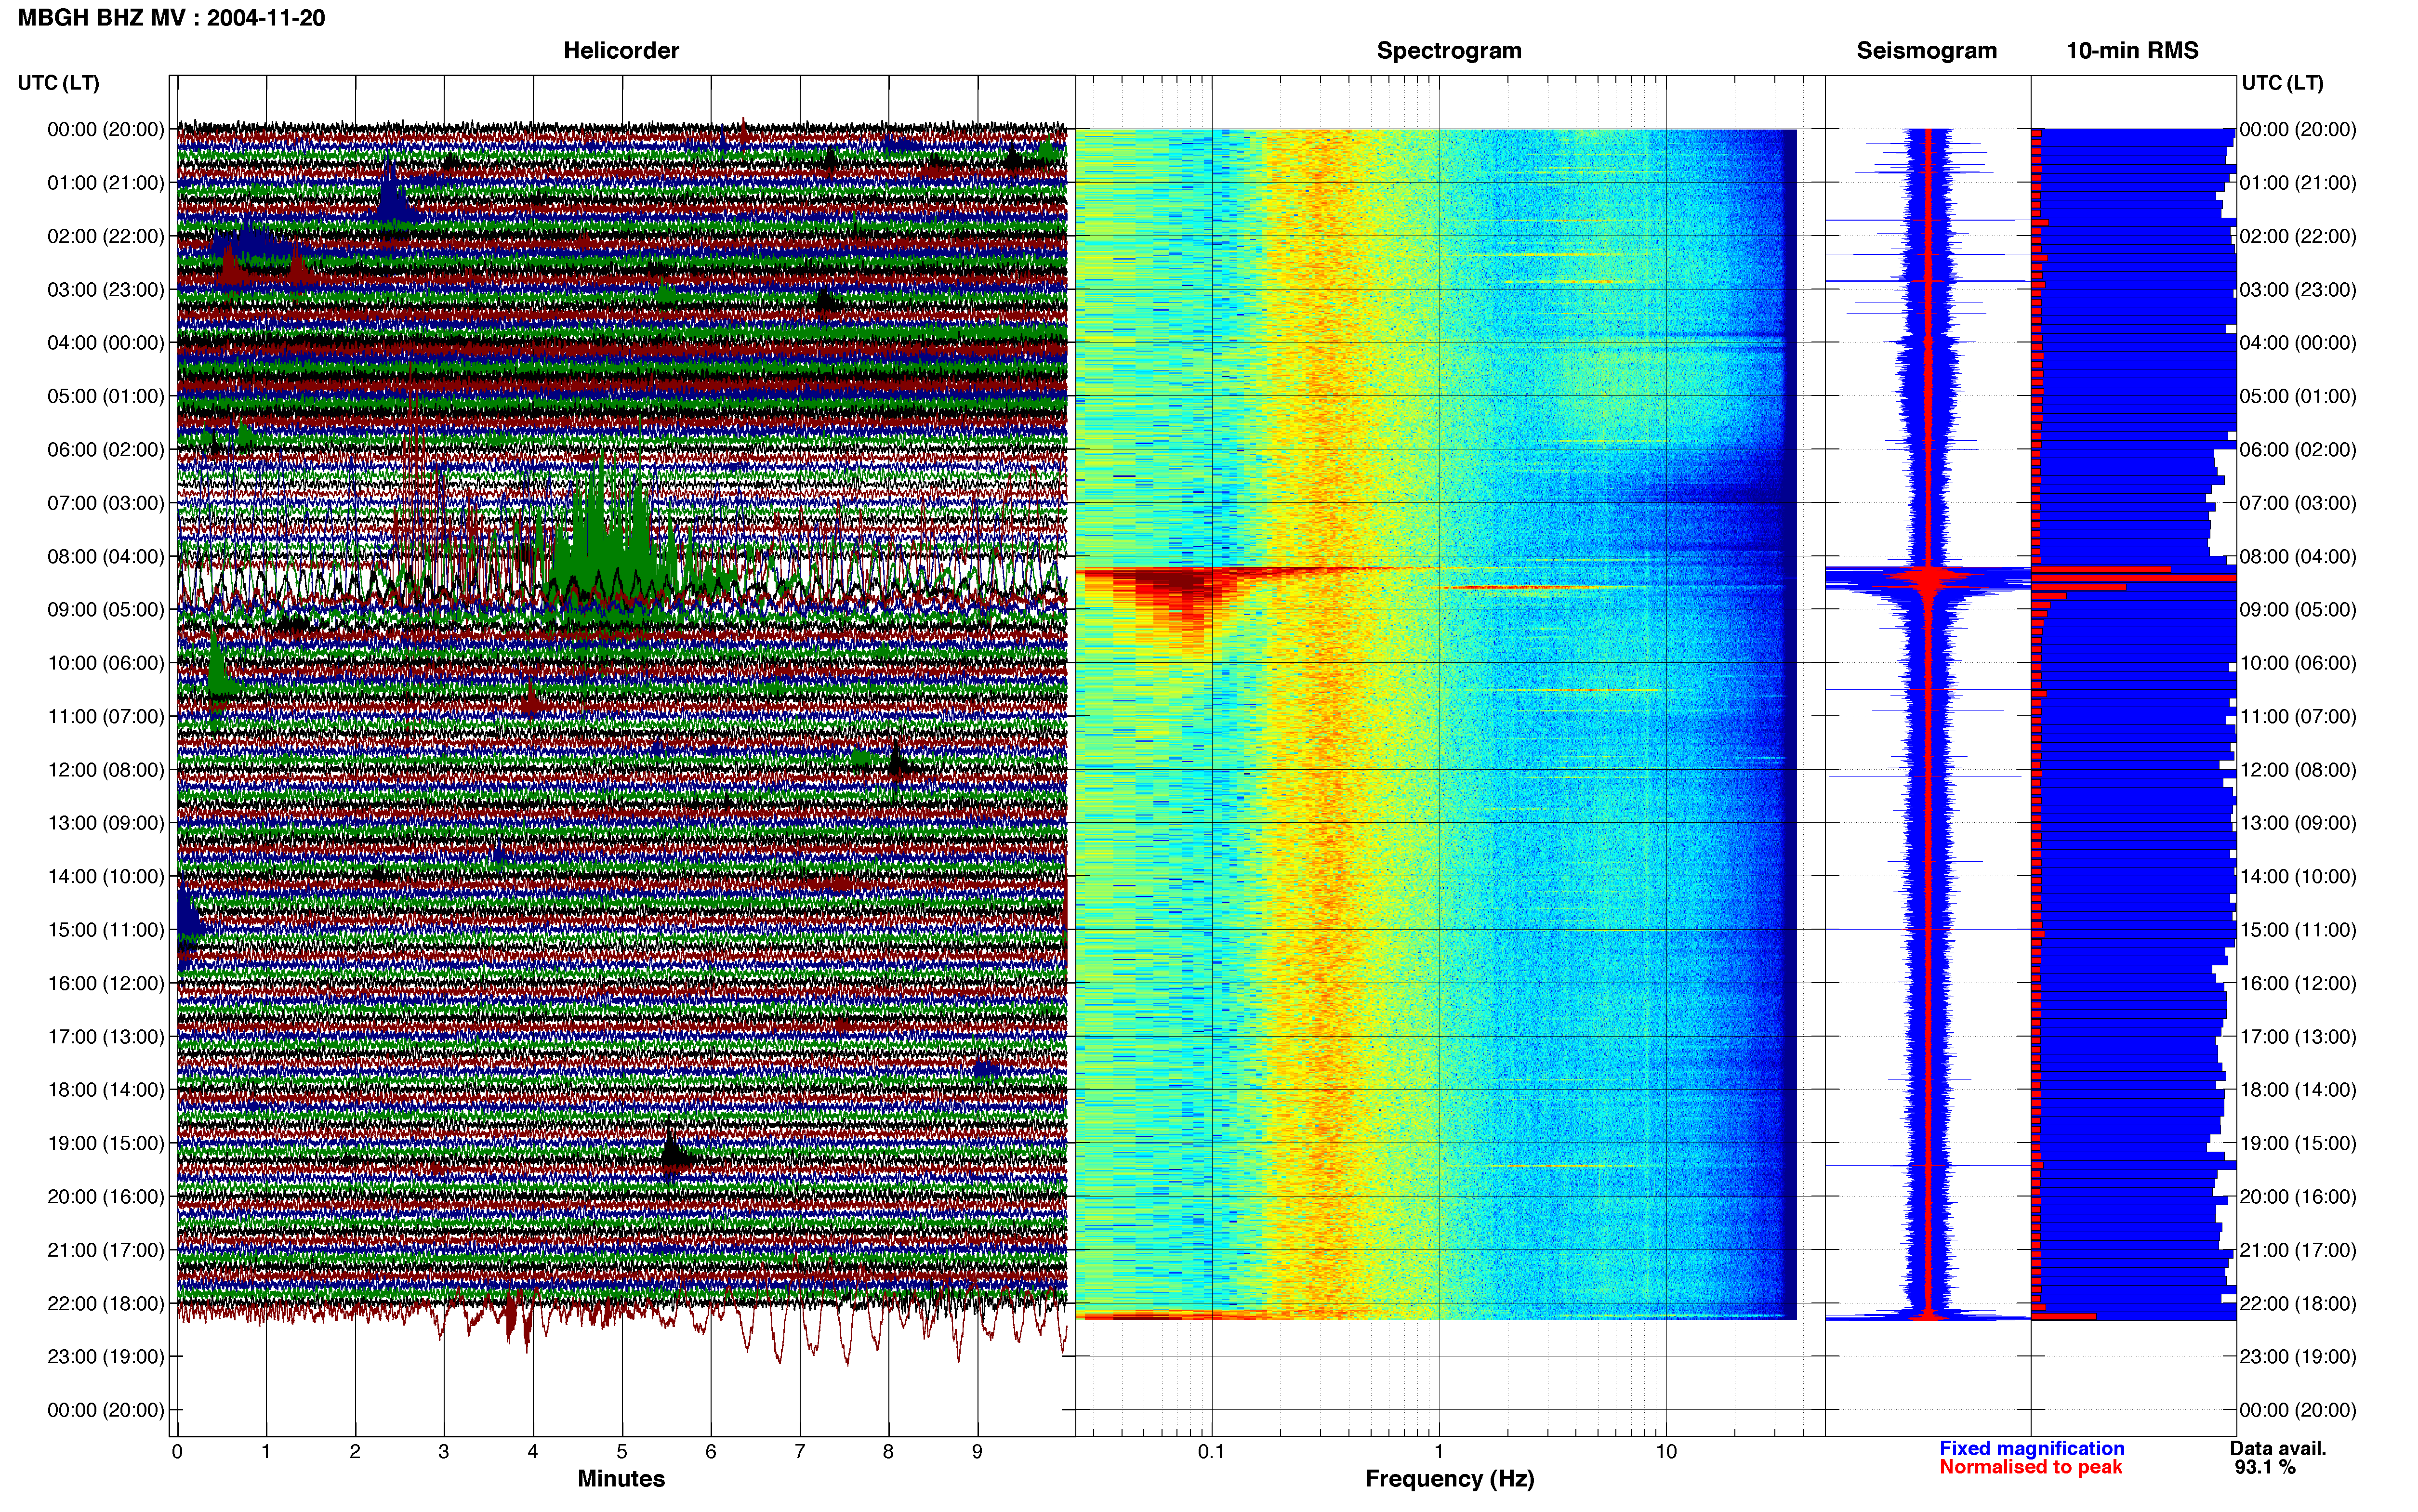Click left time label 04:00 (00:00)
Viewport: 2418px width, 1512px height.
(x=106, y=343)
